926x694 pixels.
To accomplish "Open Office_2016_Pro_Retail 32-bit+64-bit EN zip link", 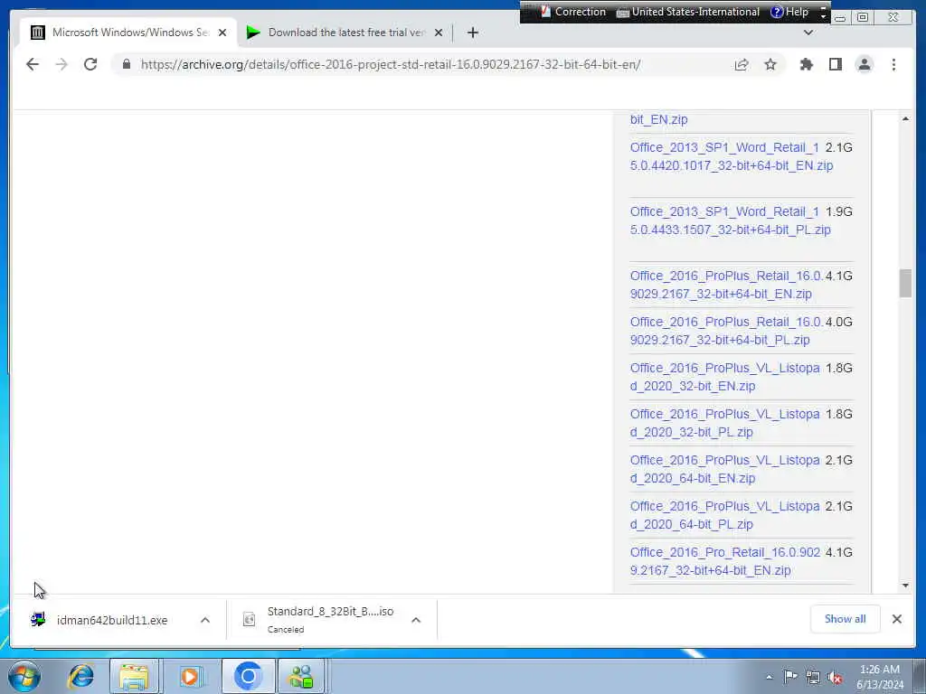I will pyautogui.click(x=724, y=560).
